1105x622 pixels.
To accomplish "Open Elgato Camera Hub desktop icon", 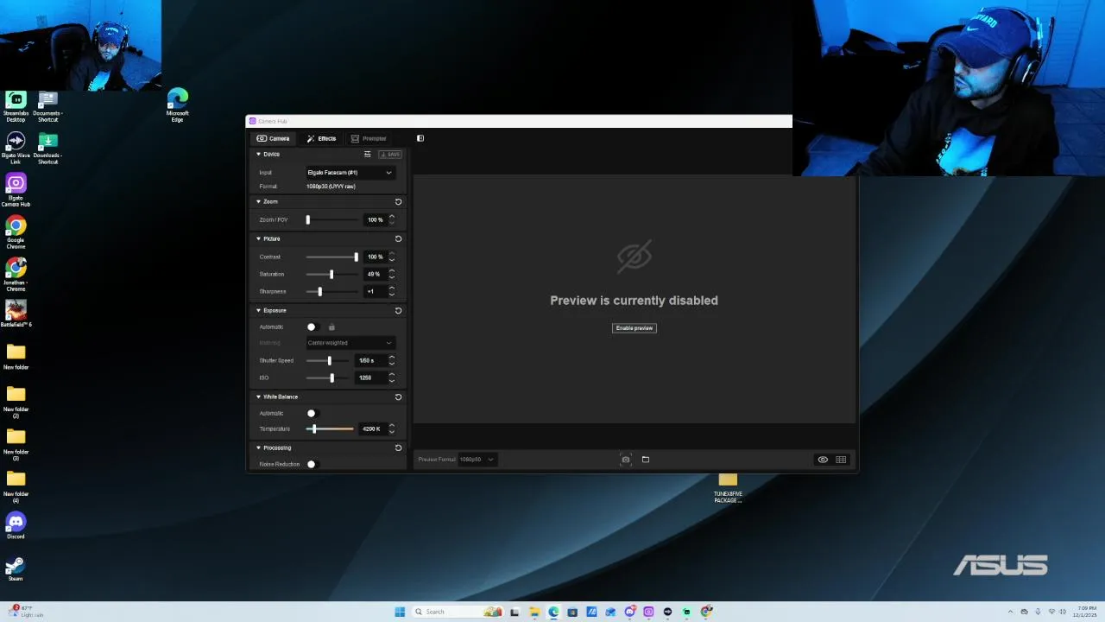I will pyautogui.click(x=16, y=191).
